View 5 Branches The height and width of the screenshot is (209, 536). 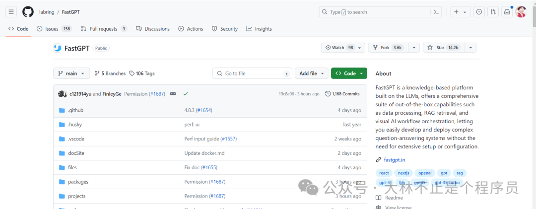click(110, 73)
